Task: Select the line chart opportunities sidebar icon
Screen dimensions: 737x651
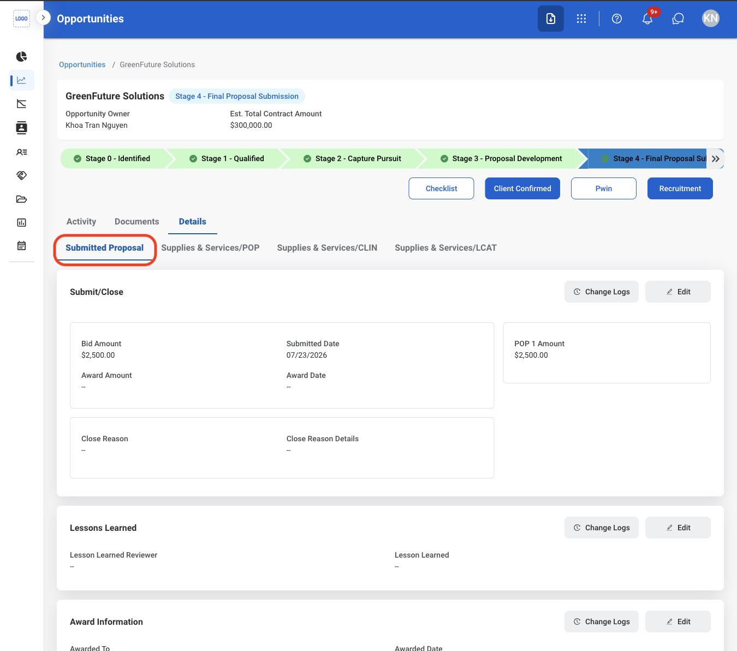Action: tap(22, 80)
